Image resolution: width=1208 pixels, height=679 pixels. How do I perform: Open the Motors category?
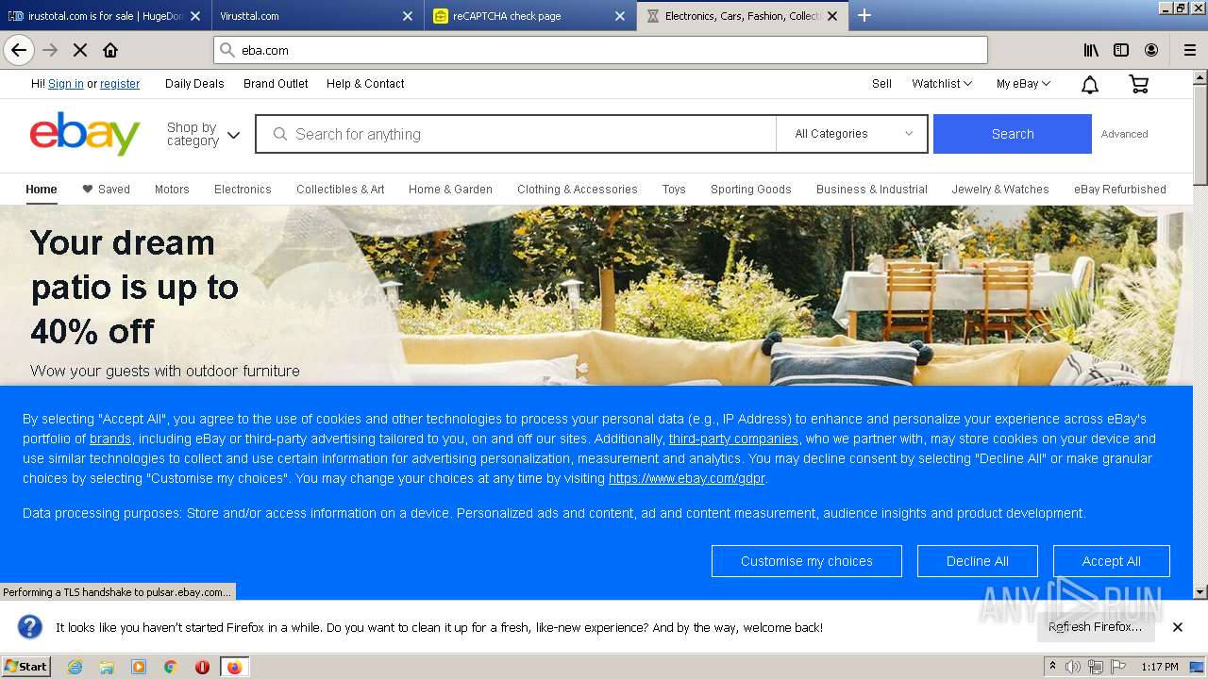[x=172, y=190]
